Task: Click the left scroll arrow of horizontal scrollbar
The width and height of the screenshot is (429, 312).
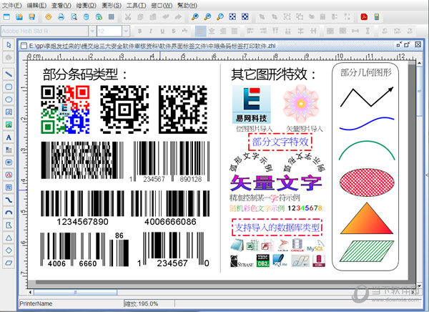Action: pyautogui.click(x=30, y=292)
